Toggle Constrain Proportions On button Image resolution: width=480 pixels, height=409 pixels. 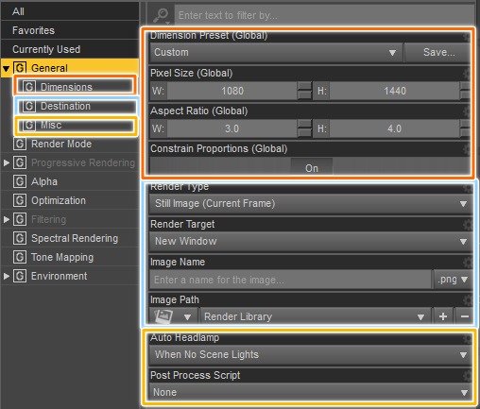click(x=312, y=167)
